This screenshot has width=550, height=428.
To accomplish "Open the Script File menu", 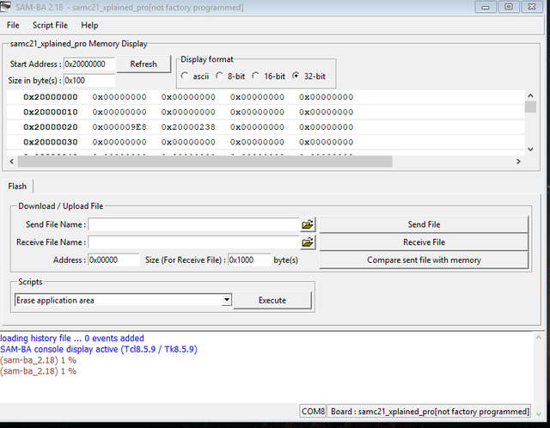I will pyautogui.click(x=50, y=26).
